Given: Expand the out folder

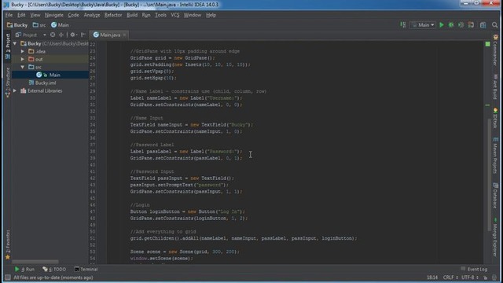Looking at the screenshot, I should [x=23, y=59].
